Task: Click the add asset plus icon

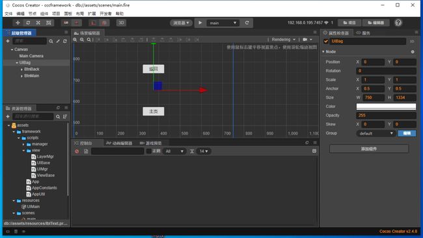Action: click(8, 116)
